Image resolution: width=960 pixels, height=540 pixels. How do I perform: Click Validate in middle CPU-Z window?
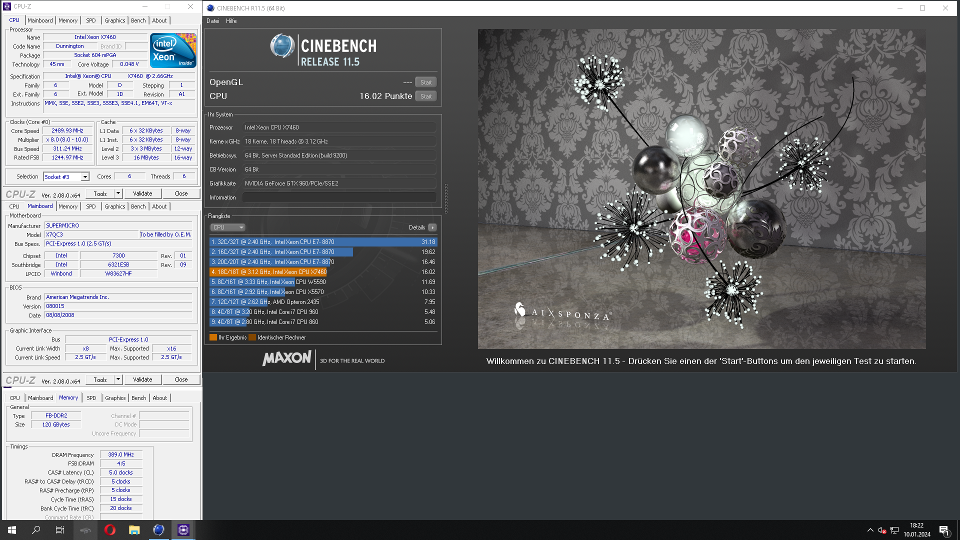(x=142, y=379)
